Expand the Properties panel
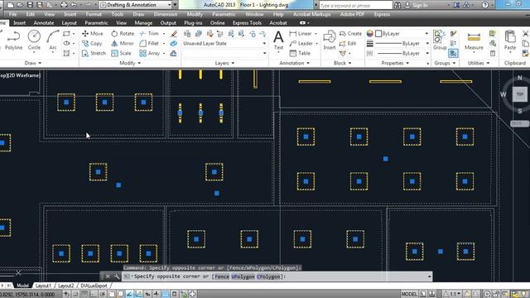 pos(395,63)
